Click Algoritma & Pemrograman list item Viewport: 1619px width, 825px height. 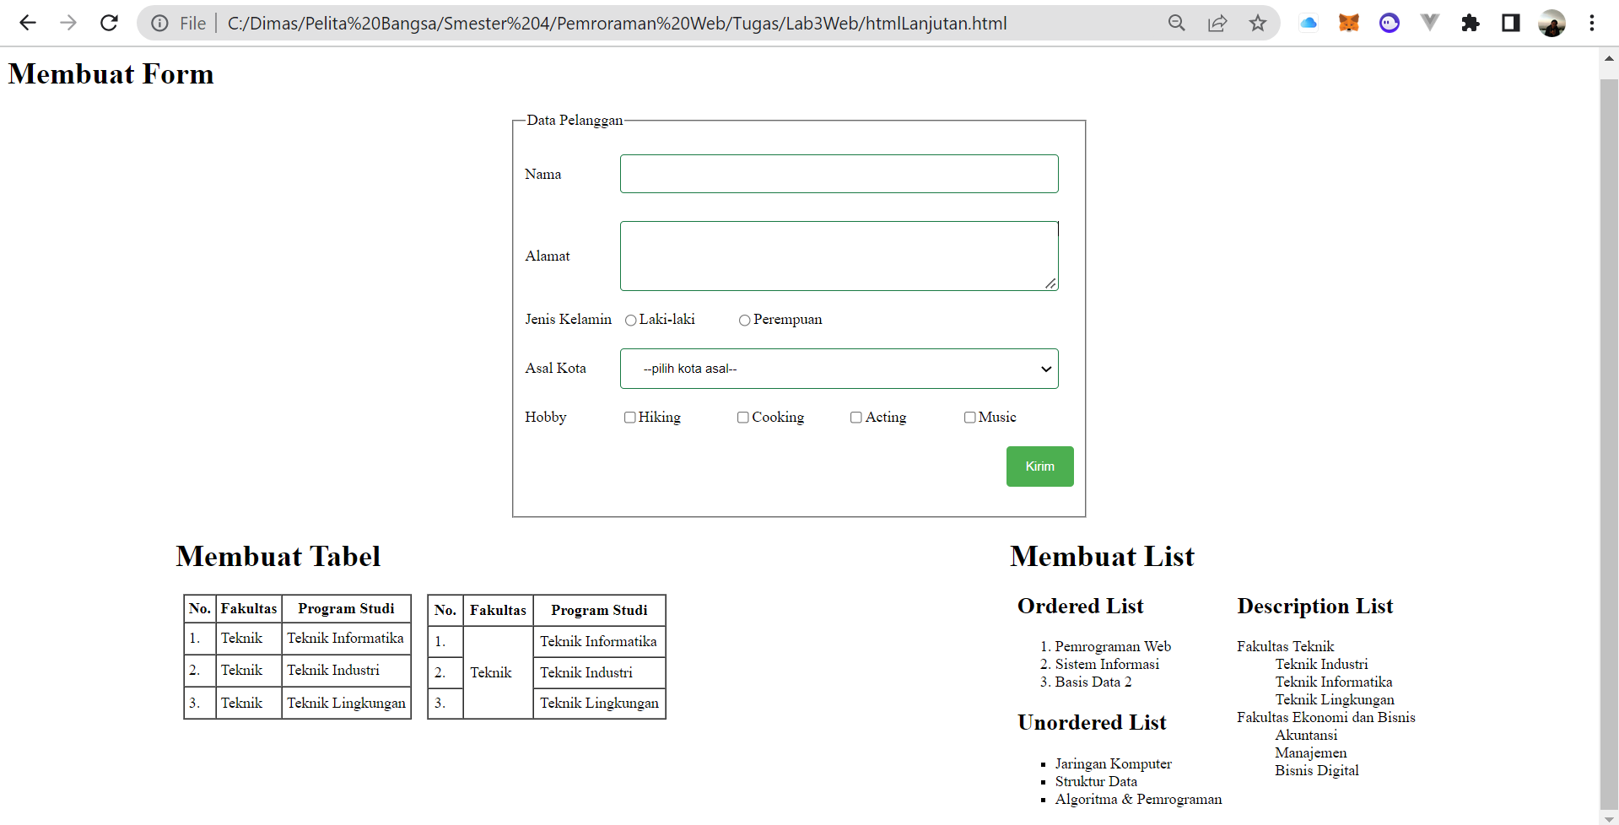[x=1138, y=799]
